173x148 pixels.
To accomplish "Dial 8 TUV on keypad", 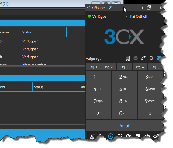I will (124, 101).
